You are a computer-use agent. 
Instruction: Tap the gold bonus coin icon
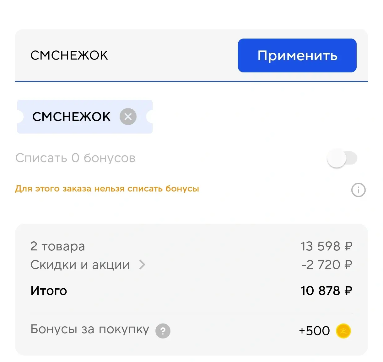[x=343, y=331]
